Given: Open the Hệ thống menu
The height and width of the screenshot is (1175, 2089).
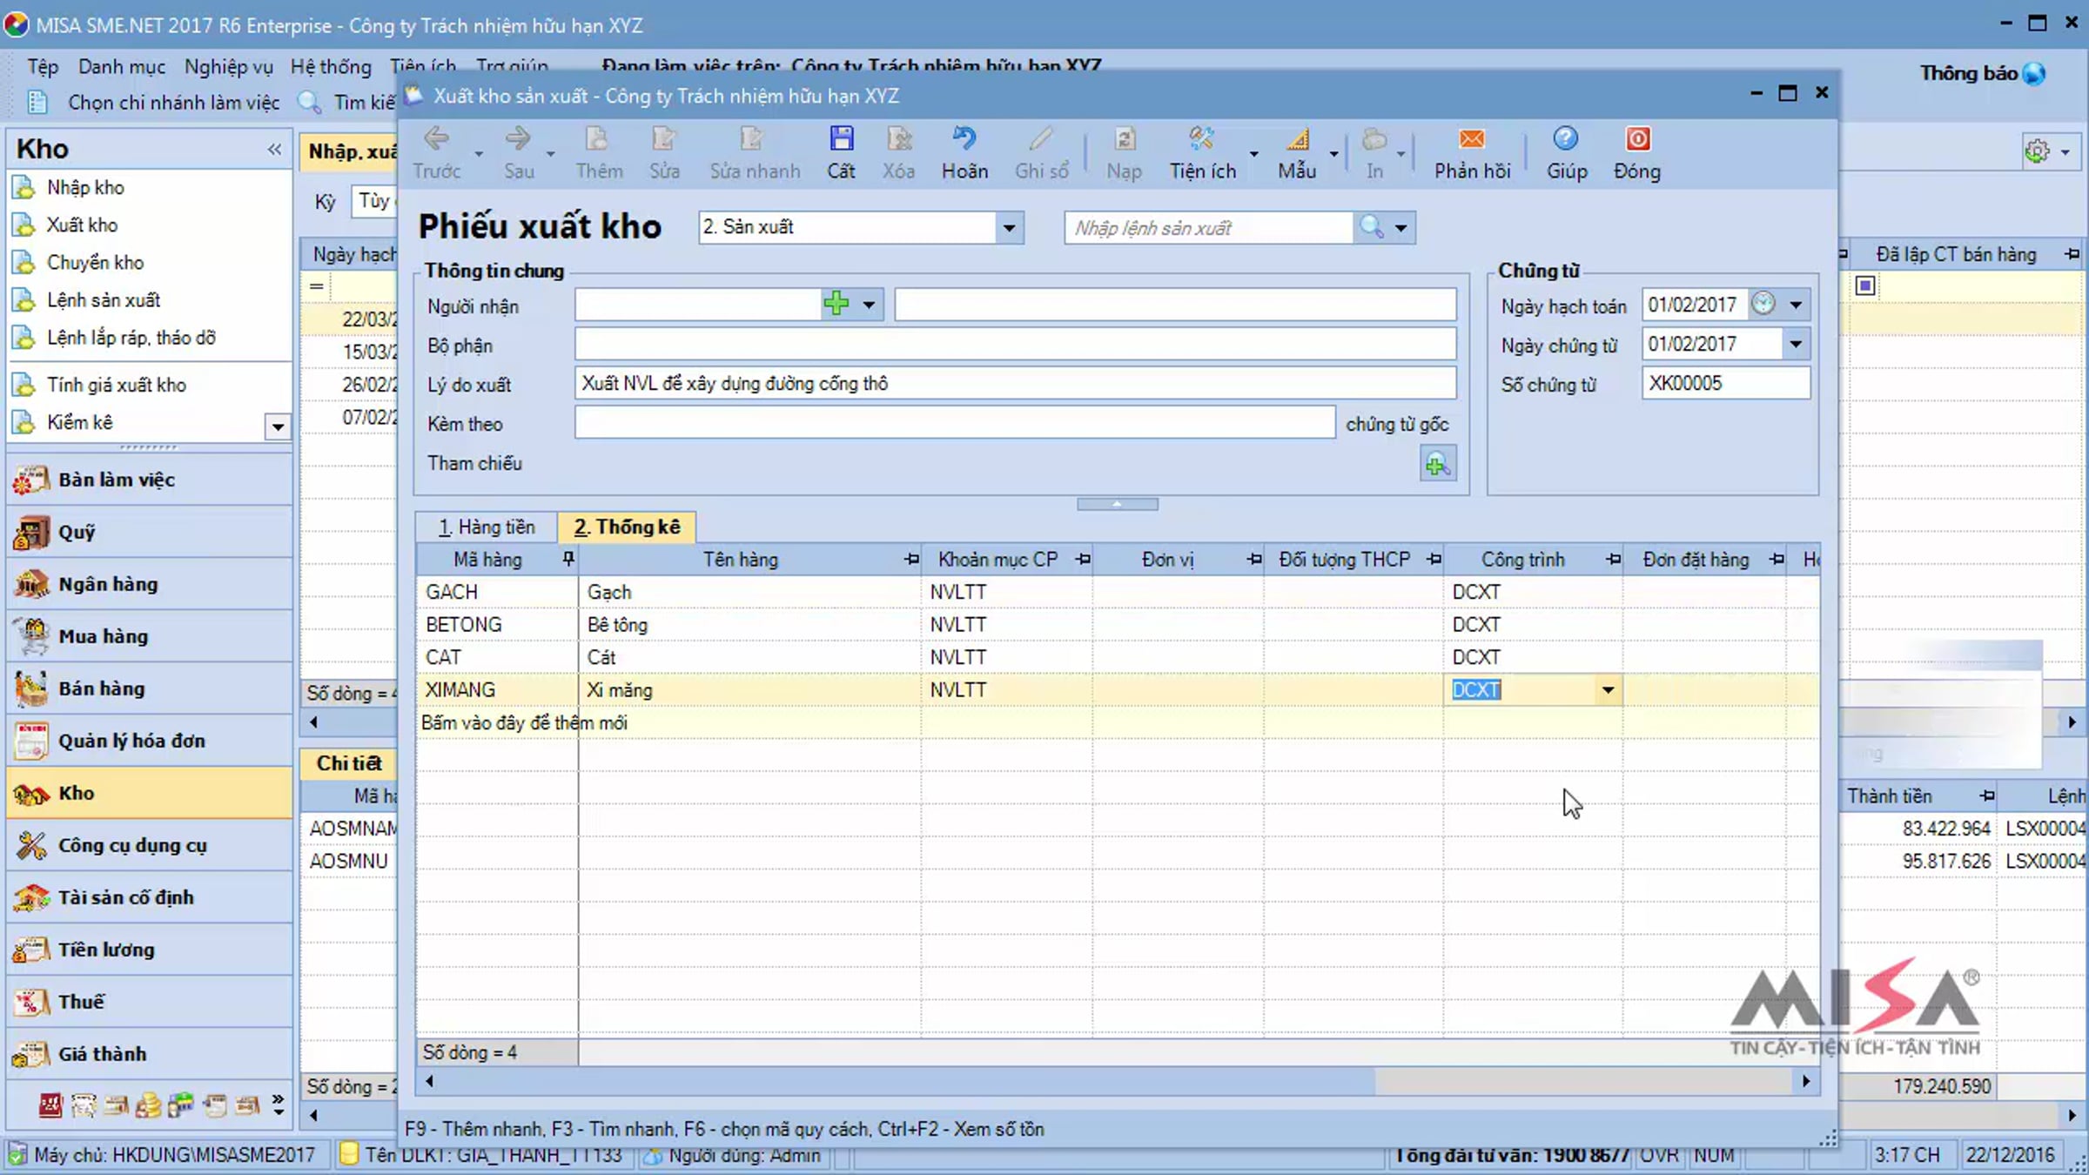Looking at the screenshot, I should (x=331, y=67).
